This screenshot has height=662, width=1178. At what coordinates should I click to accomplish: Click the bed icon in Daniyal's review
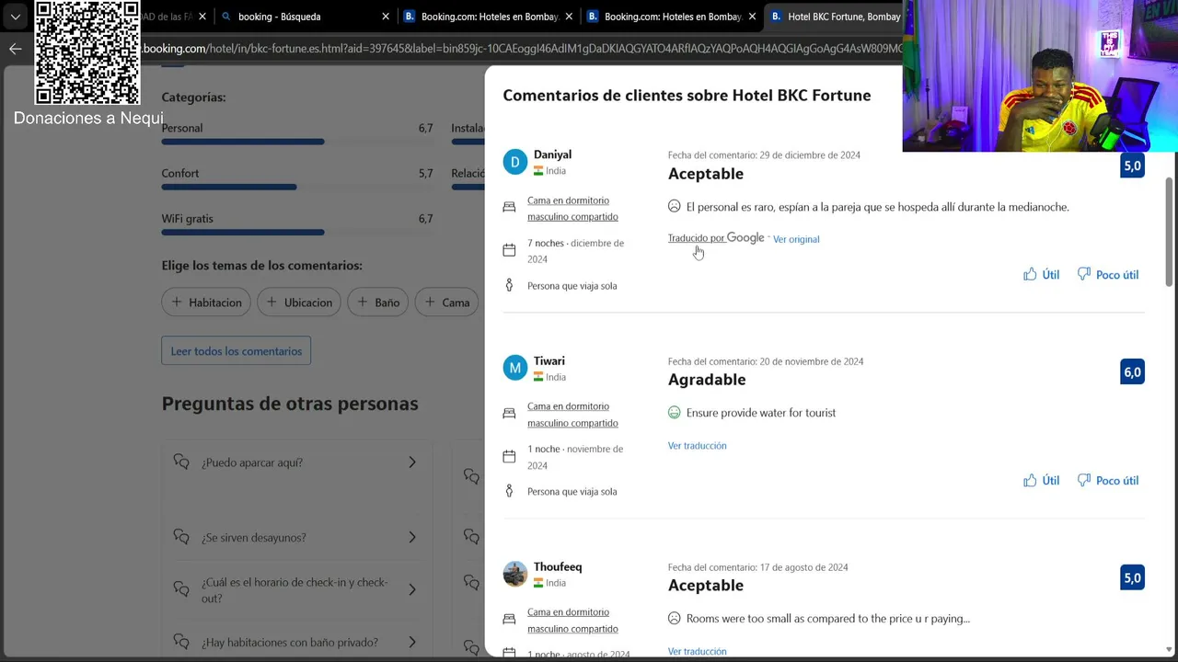tap(509, 207)
